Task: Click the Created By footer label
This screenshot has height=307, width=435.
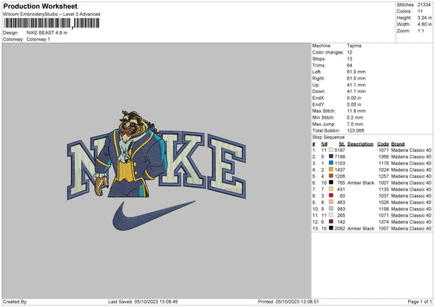Action: pyautogui.click(x=15, y=301)
